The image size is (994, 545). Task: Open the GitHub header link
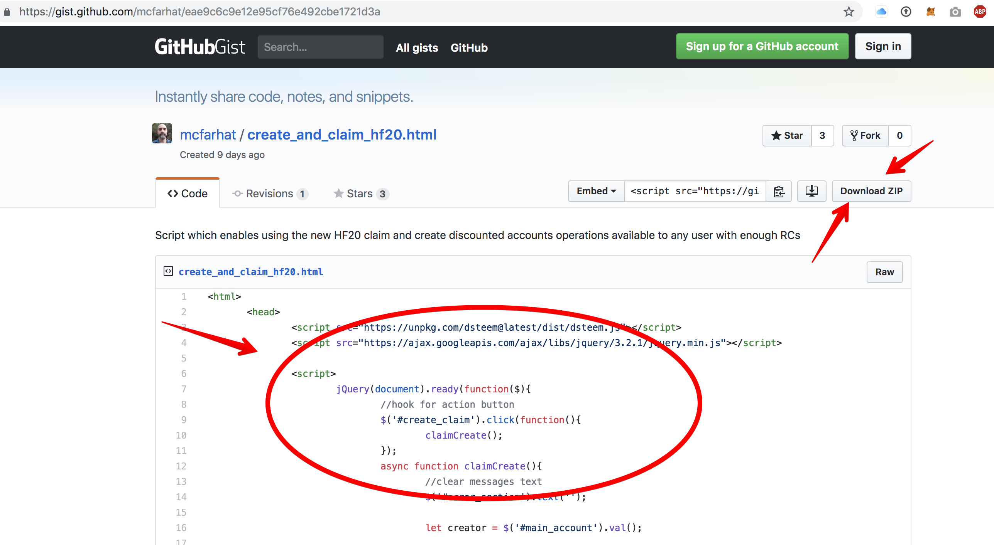[469, 48]
